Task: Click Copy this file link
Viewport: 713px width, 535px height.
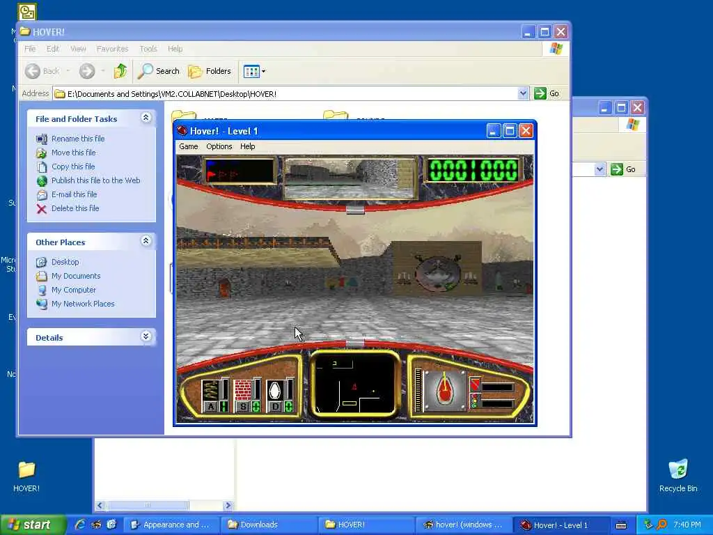Action: tap(72, 166)
